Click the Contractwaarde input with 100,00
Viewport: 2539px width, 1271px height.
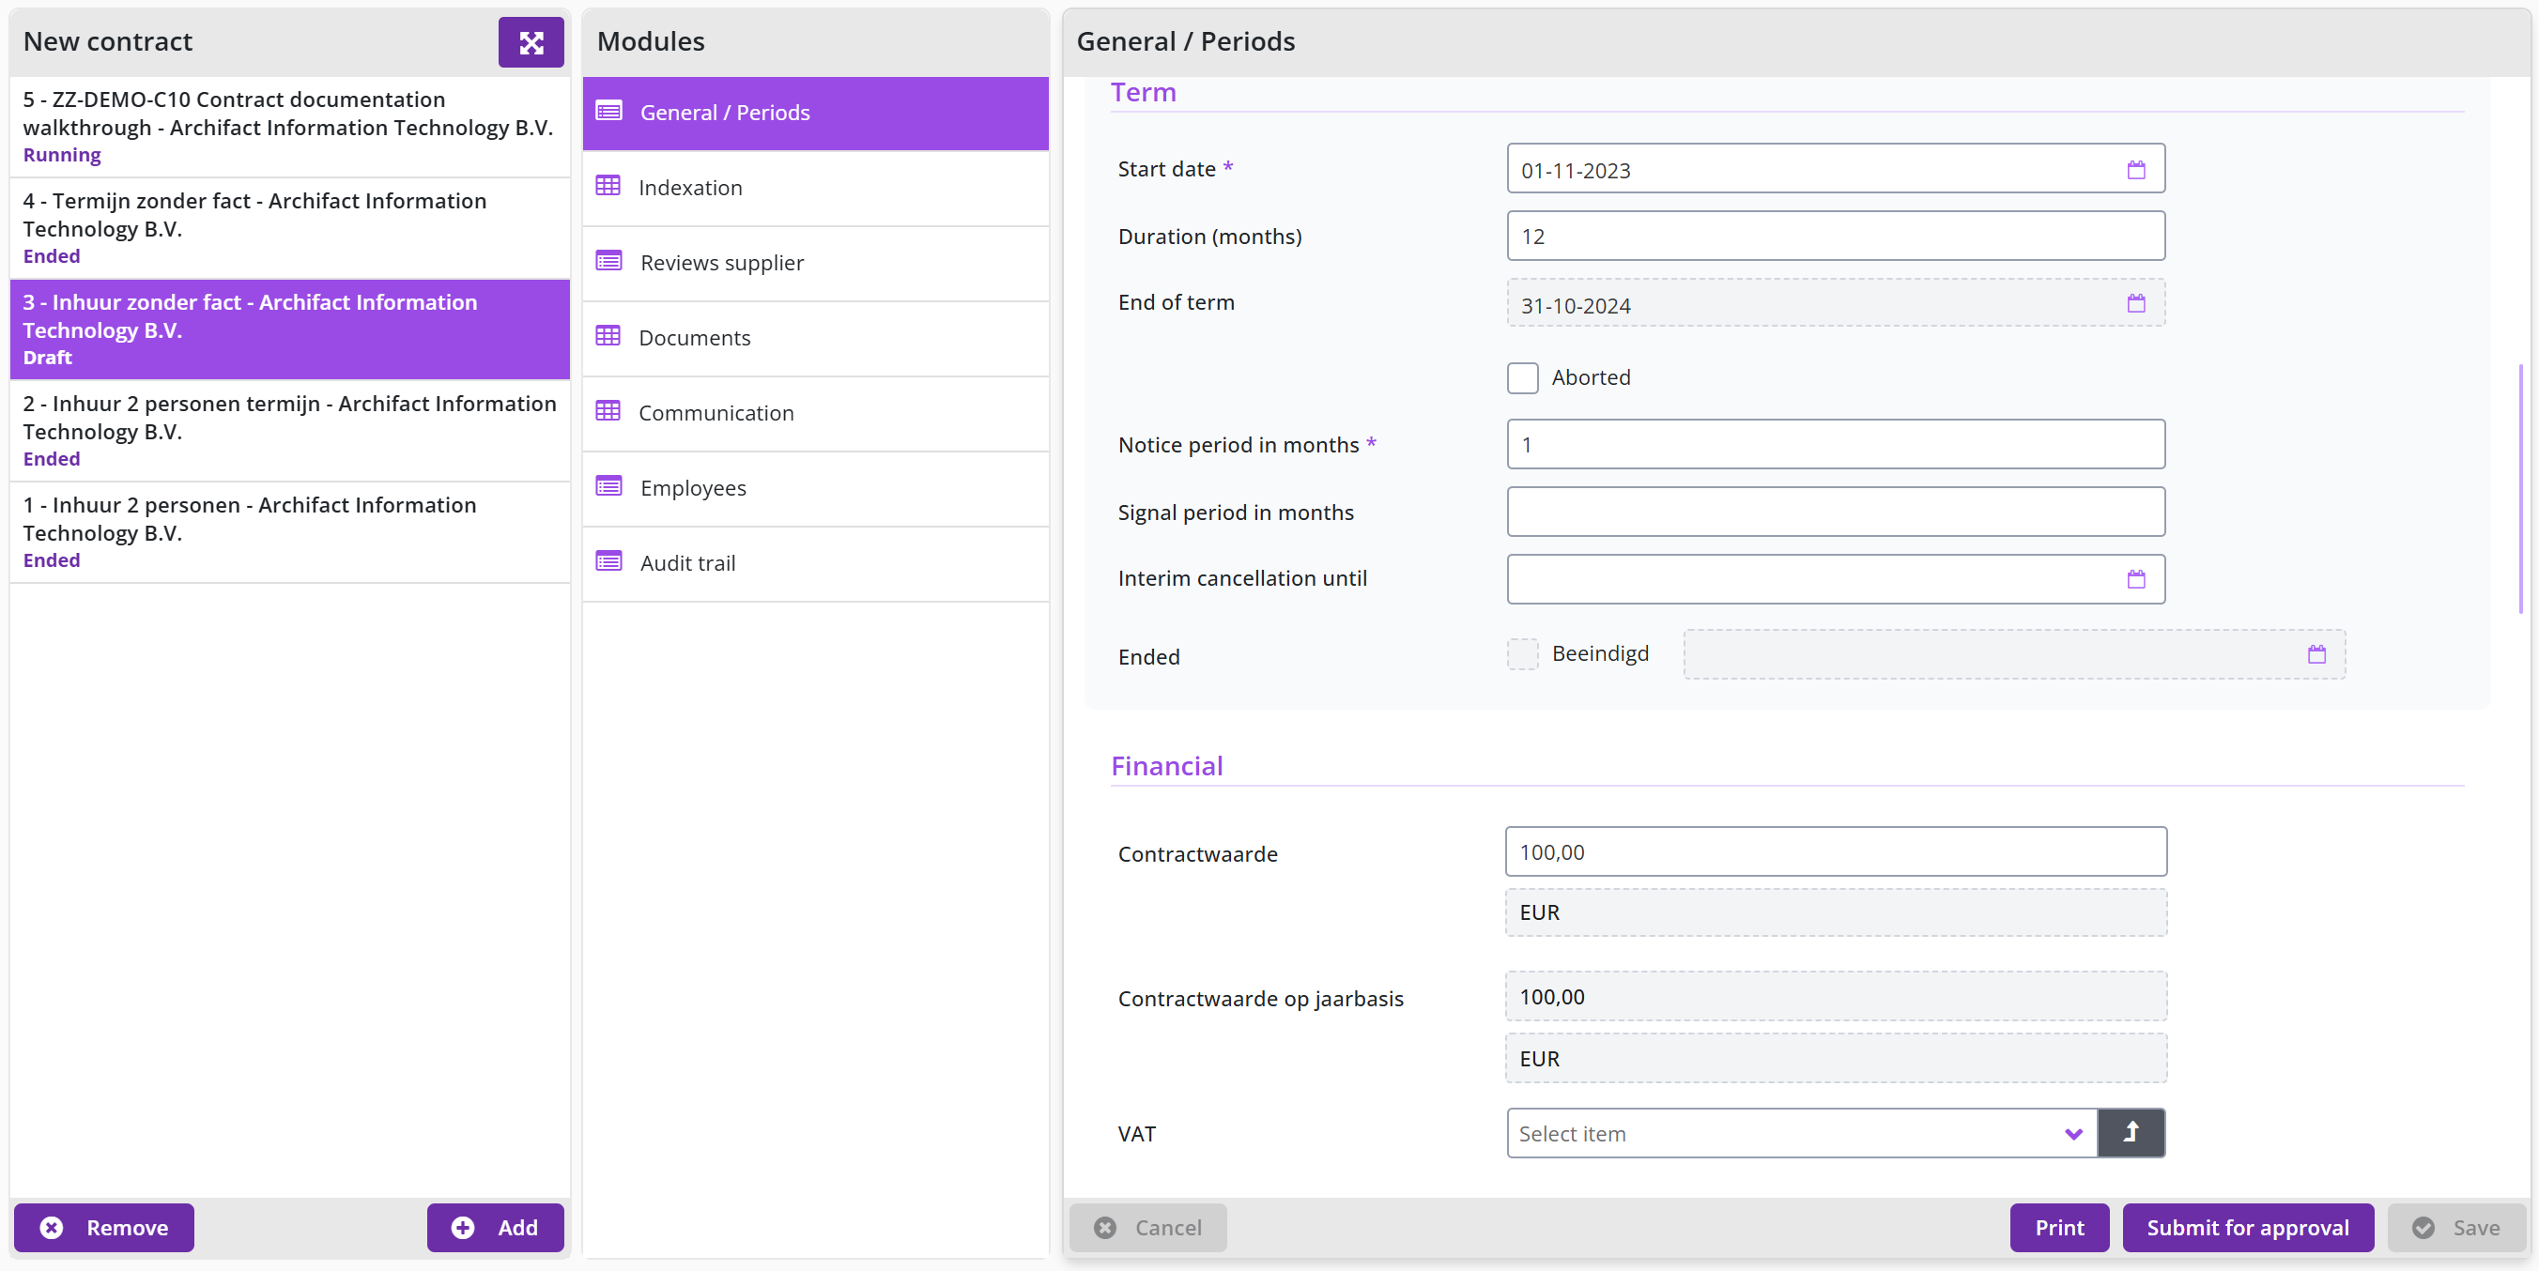coord(1836,851)
